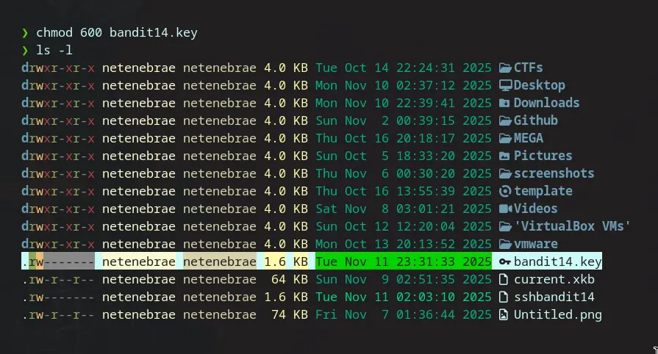Click the monitor icon next to Desktop
This screenshot has width=658, height=354.
pos(504,85)
